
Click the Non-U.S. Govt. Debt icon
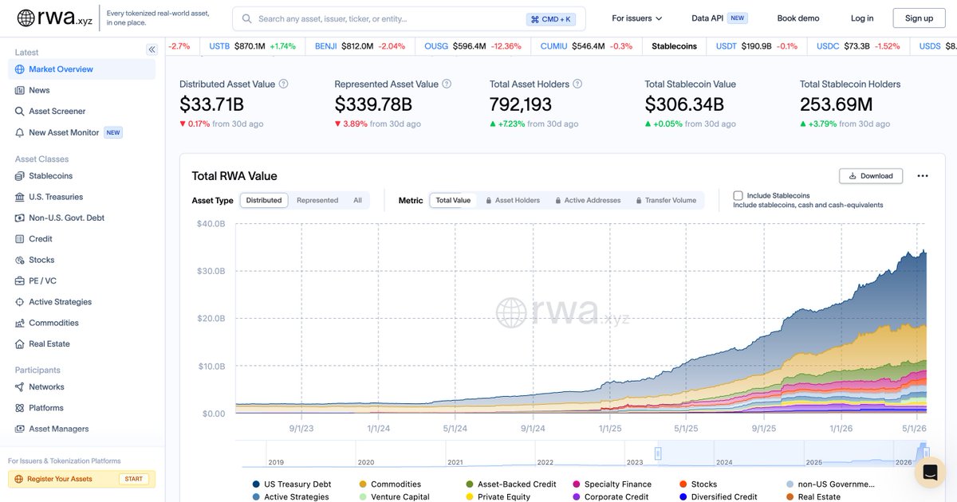tap(20, 218)
